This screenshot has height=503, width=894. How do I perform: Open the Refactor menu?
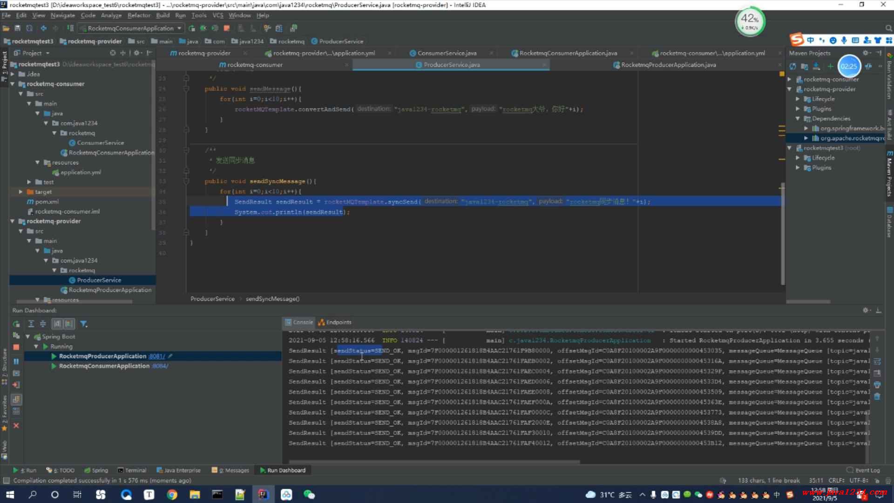(x=139, y=15)
